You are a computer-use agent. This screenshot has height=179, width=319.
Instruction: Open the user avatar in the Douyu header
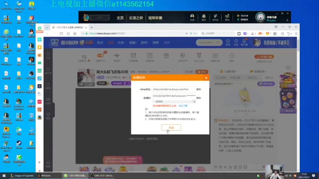257,43
